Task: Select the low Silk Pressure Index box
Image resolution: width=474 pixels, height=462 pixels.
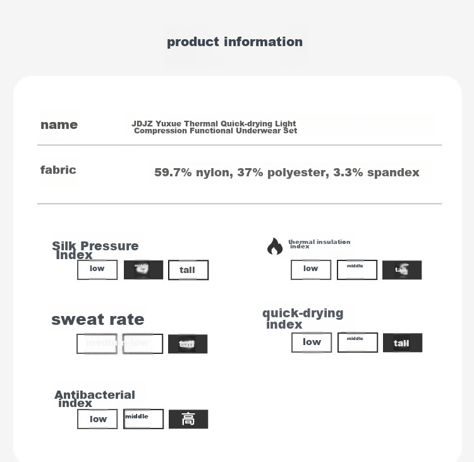Action: [x=97, y=270]
